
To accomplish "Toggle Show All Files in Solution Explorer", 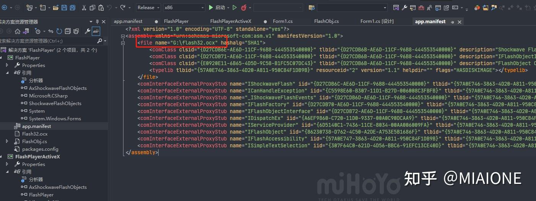I will click(x=76, y=31).
